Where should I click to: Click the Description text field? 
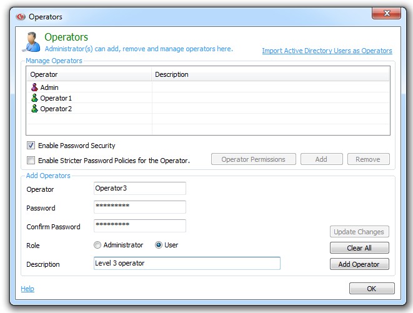pyautogui.click(x=186, y=264)
